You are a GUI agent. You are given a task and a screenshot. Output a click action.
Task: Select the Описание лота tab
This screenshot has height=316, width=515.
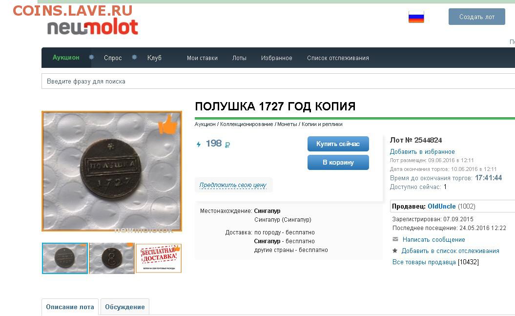70,307
